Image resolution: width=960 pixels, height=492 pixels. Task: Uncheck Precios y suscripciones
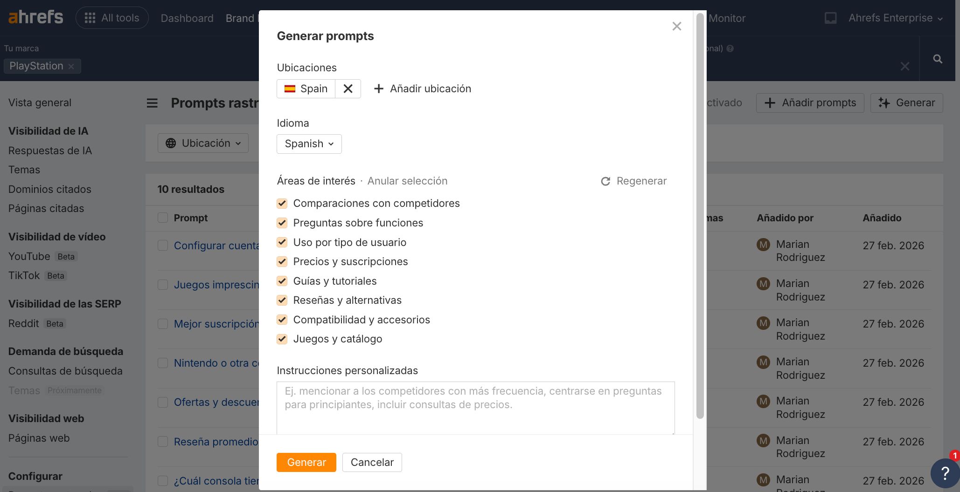(282, 261)
